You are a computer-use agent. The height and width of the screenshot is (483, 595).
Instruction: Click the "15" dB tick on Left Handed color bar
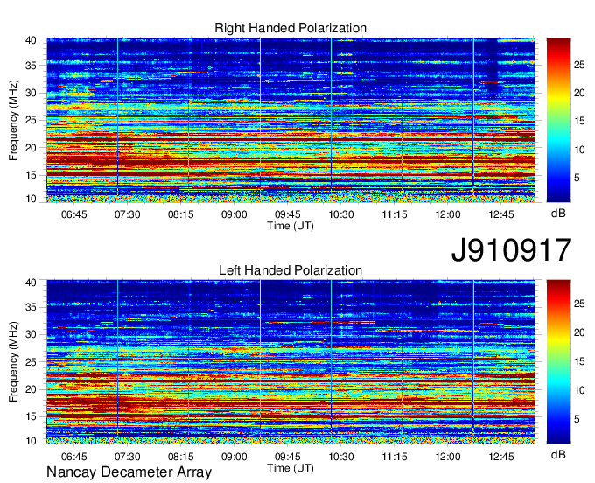[x=579, y=361]
